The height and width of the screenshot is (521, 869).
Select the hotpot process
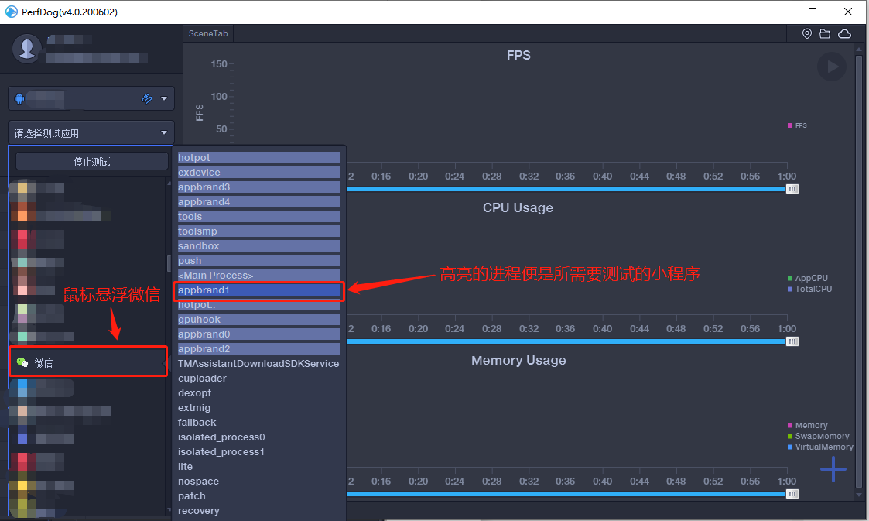258,157
